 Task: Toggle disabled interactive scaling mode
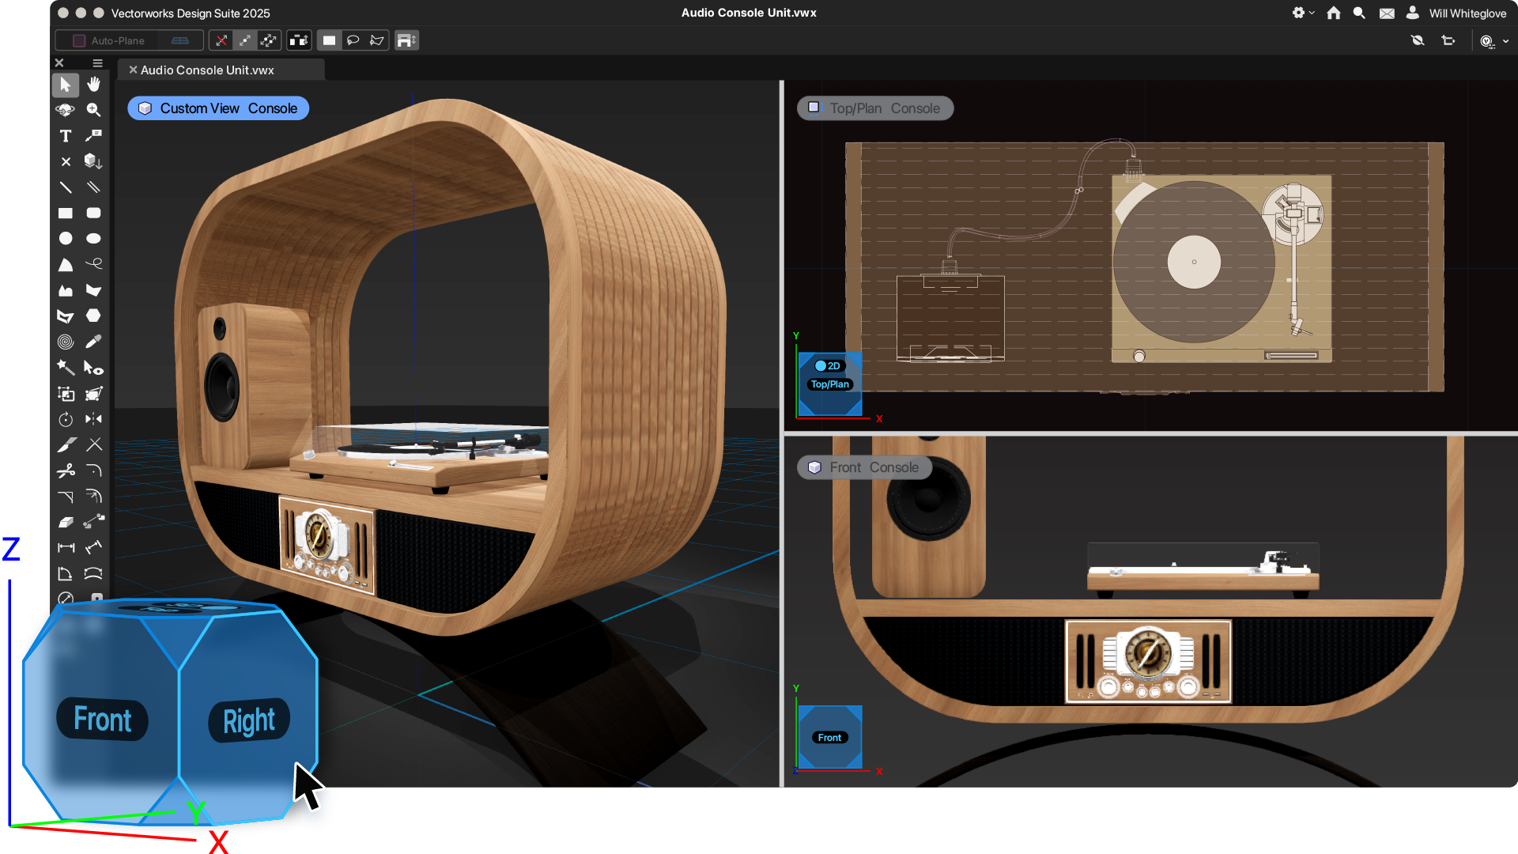coord(222,40)
